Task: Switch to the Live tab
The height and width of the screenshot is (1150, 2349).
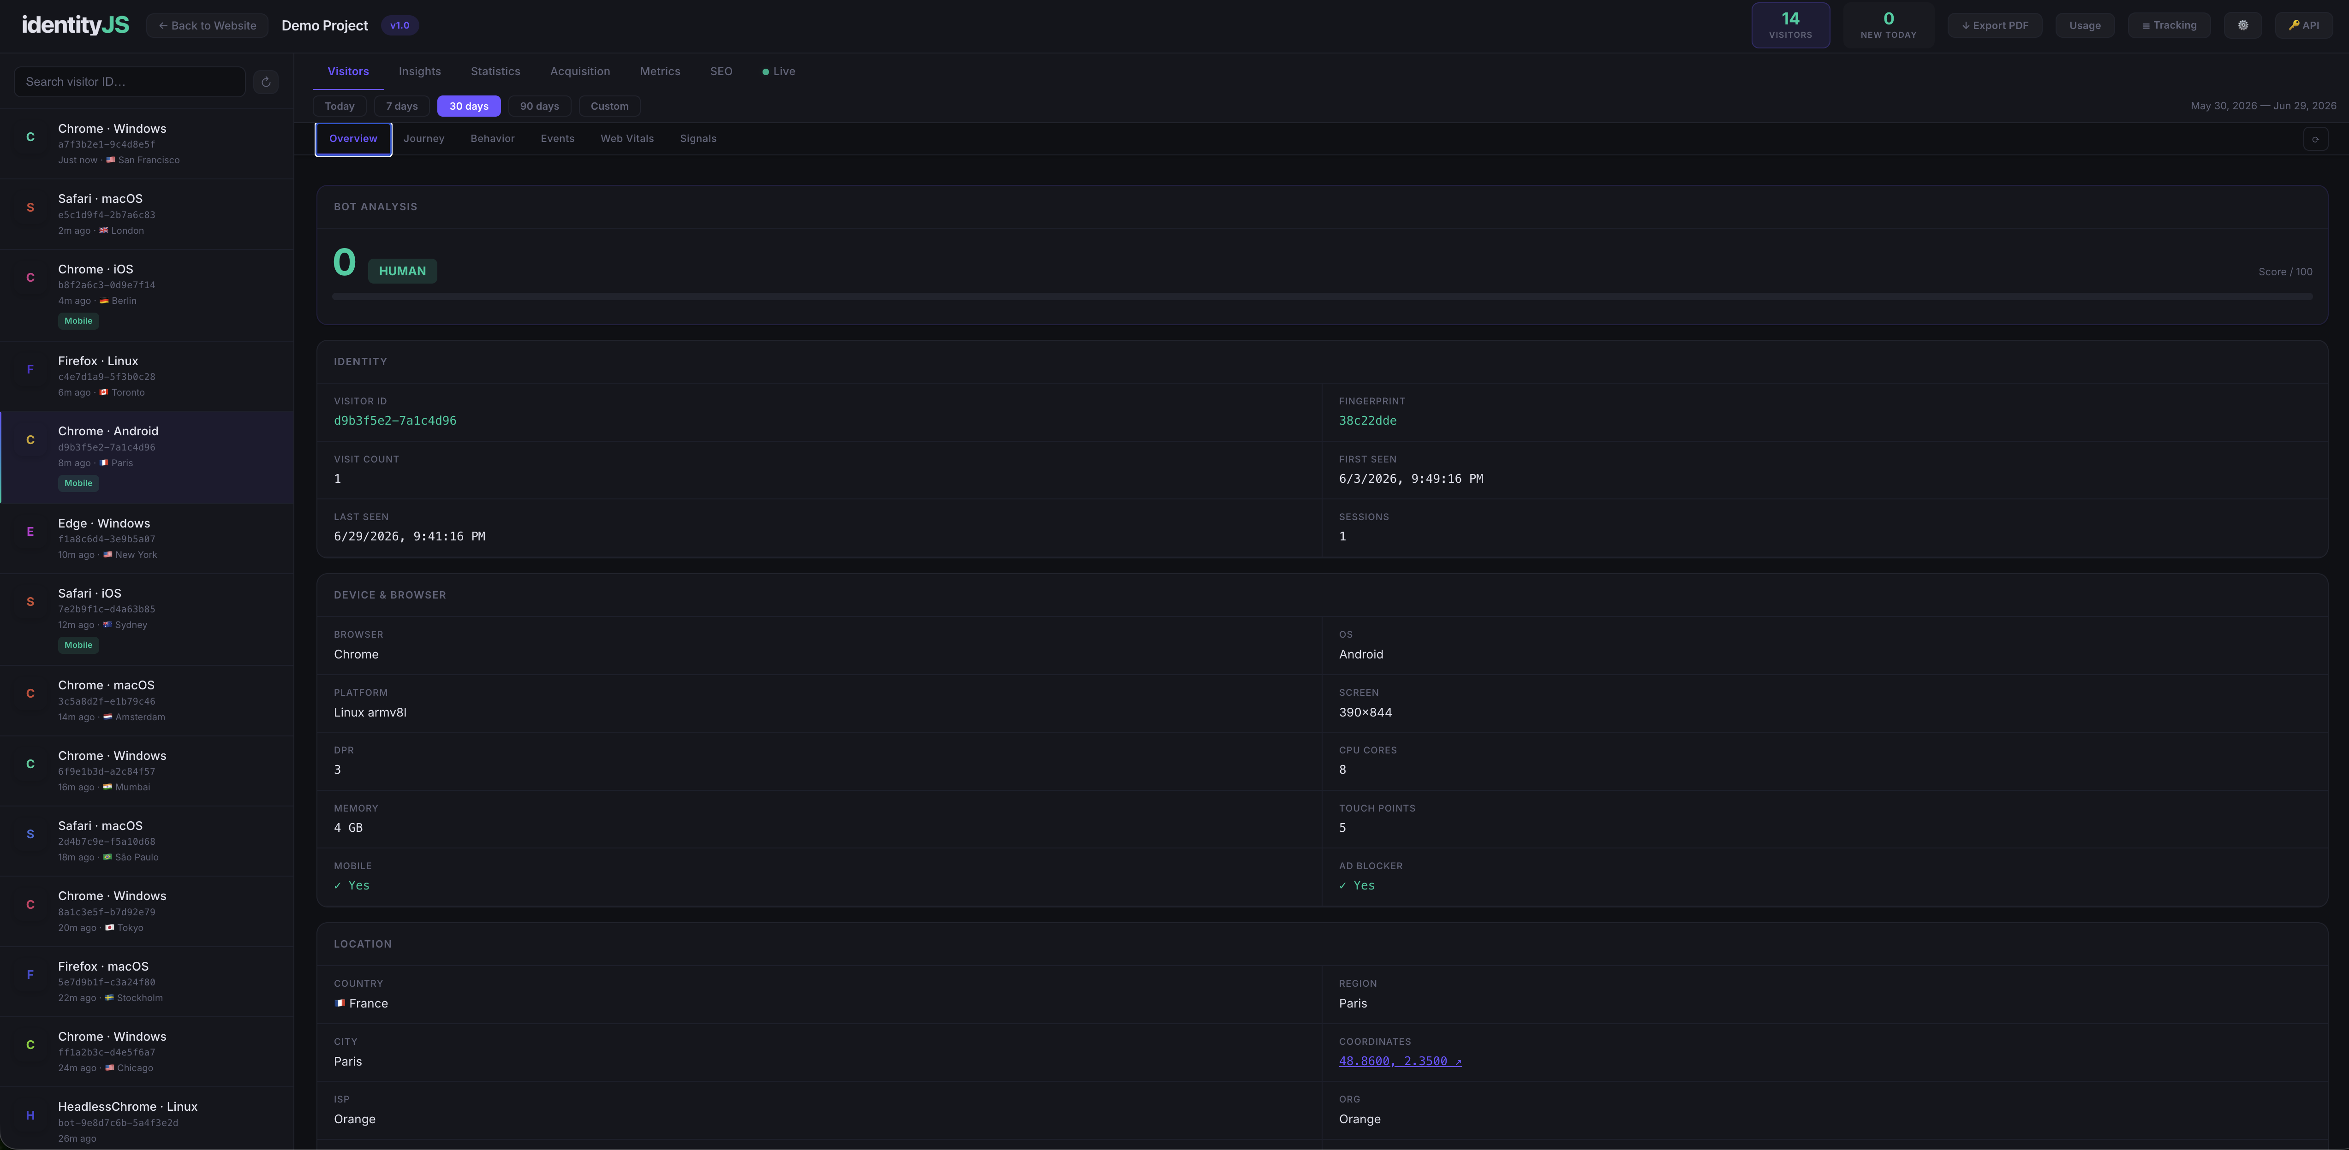Action: click(x=779, y=71)
